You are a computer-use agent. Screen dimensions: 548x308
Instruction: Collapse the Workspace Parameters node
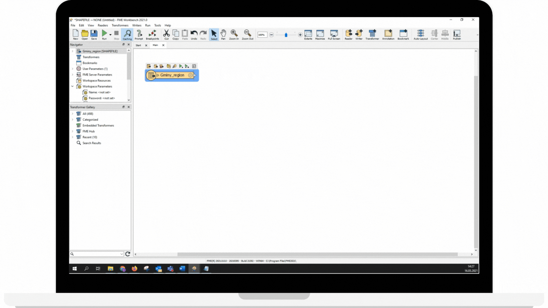72,86
